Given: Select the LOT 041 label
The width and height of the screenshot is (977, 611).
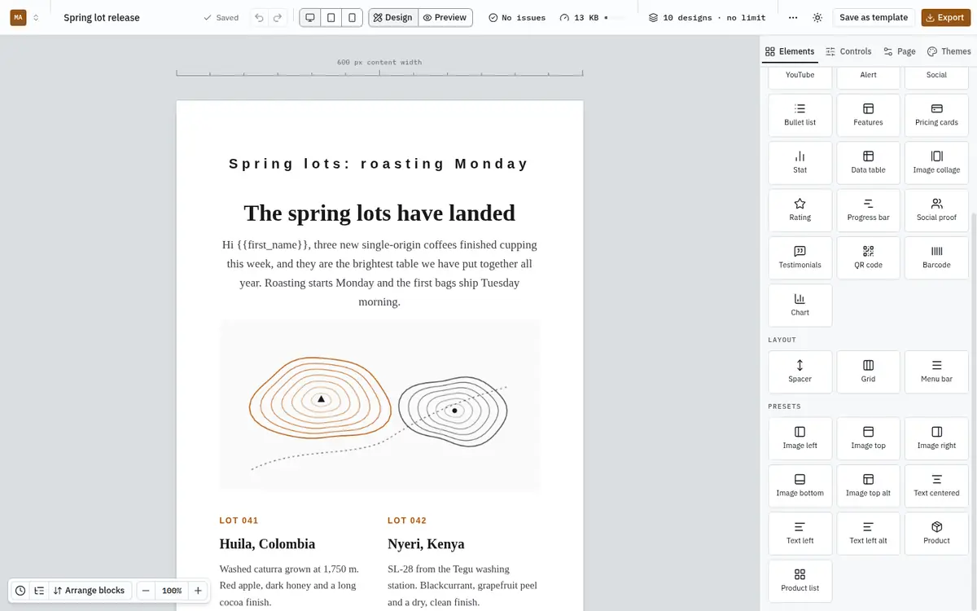Looking at the screenshot, I should click(x=239, y=521).
